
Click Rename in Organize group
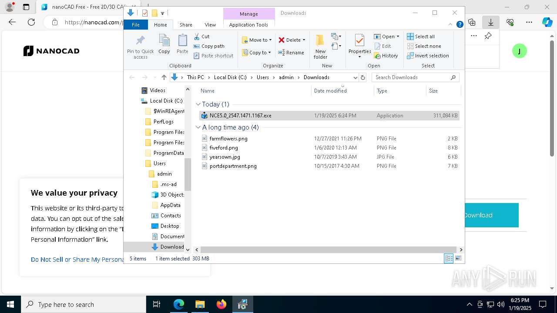[291, 53]
